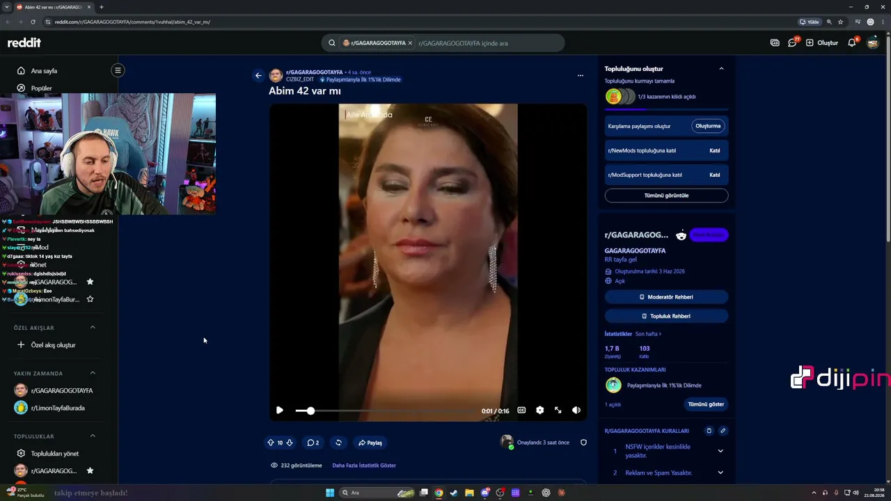The height and width of the screenshot is (501, 891).
Task: Open Discord from the taskbar
Action: [x=485, y=493]
